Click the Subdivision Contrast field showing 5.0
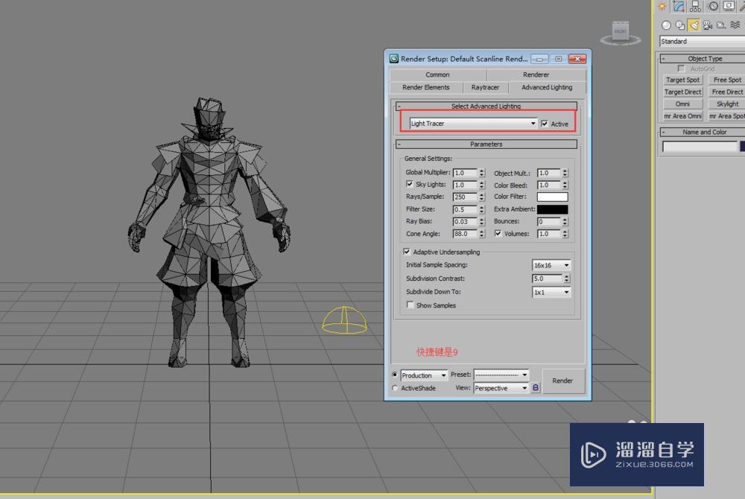This screenshot has height=499, width=745. pyautogui.click(x=547, y=279)
